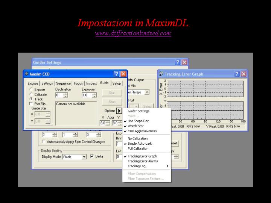271x203 pixels.
Task: Toggle the Pier Flip checkbox
Action: click(x=31, y=104)
